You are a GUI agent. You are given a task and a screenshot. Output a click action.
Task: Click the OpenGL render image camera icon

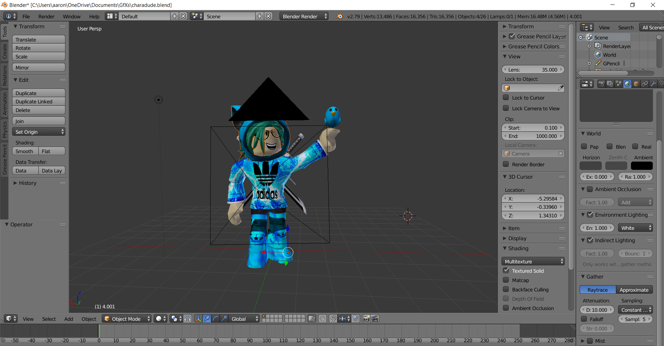pos(366,318)
